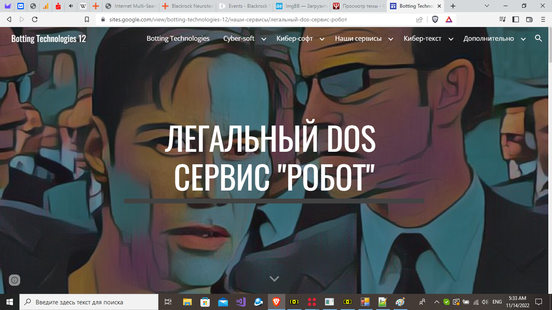The height and width of the screenshot is (310, 552).
Task: Open the Кибер-софт nav link
Action: coord(295,38)
